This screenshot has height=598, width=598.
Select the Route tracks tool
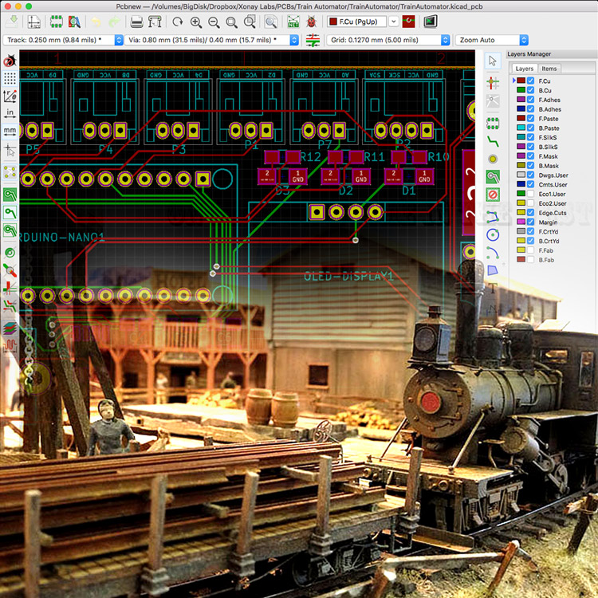point(493,140)
